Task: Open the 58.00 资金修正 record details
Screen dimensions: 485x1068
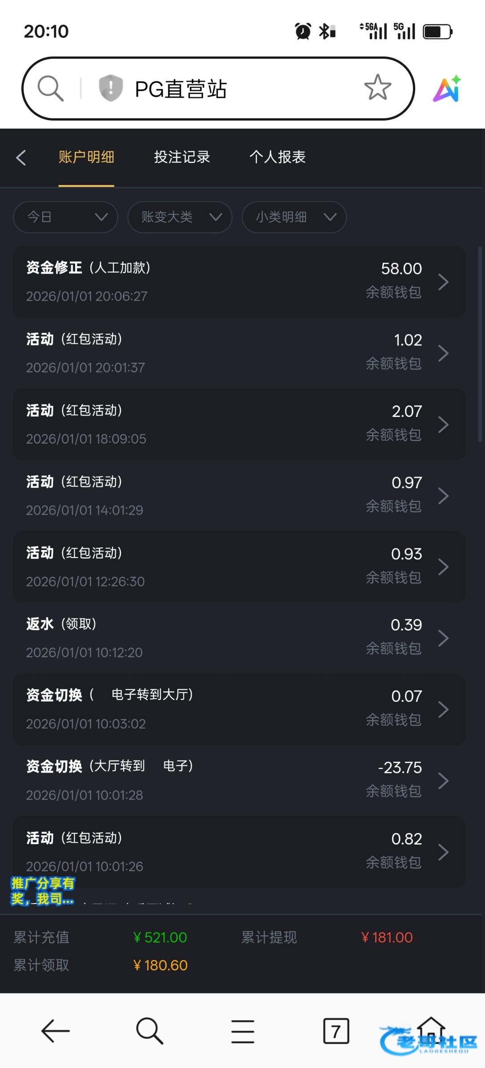Action: [x=239, y=282]
